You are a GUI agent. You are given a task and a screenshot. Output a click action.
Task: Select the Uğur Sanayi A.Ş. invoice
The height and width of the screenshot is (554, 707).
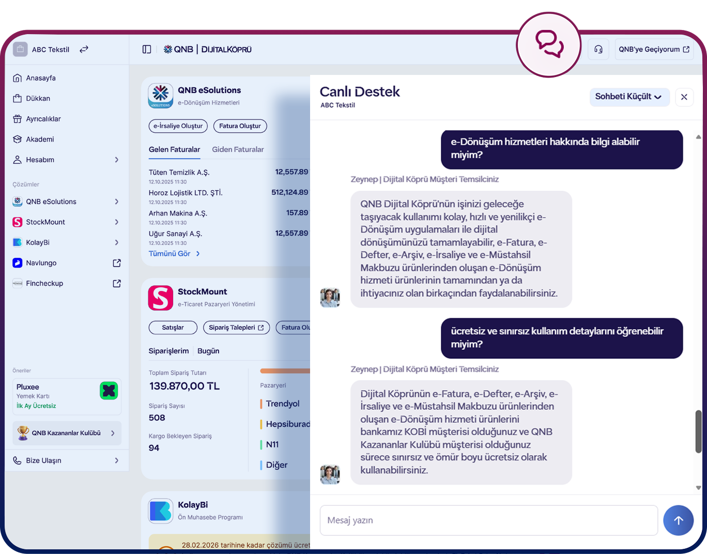228,238
